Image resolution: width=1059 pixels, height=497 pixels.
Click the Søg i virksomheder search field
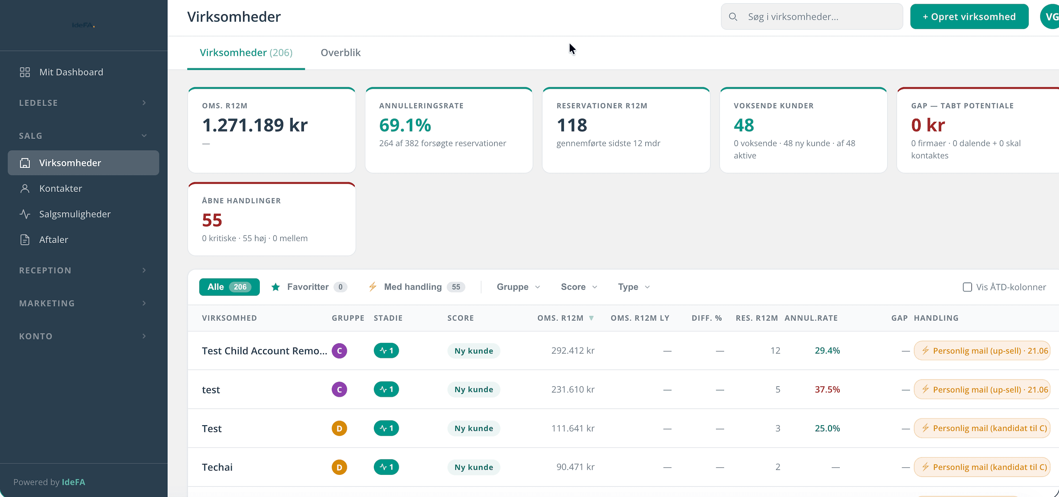tap(811, 16)
